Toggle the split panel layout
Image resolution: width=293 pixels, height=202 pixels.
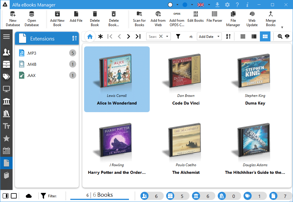click(6, 196)
